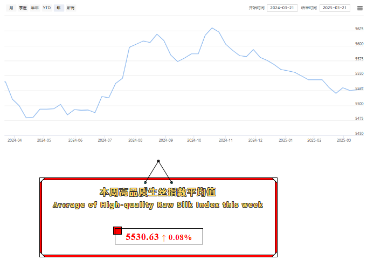Click the left hanger dot on sign
Image resolution: width=367 pixels, height=260 pixels.
[146, 182]
